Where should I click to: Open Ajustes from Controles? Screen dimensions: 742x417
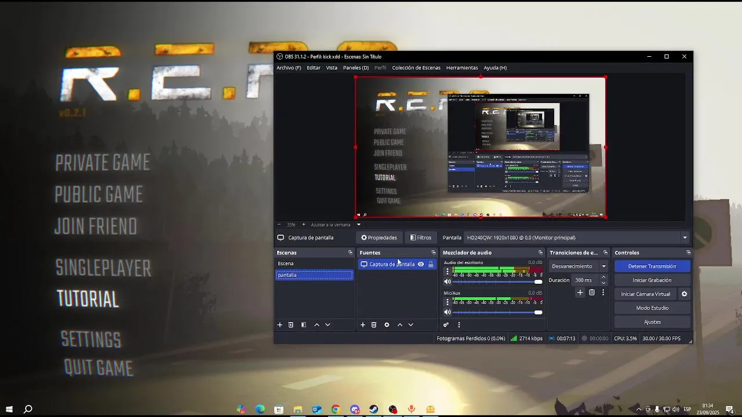[x=652, y=322]
